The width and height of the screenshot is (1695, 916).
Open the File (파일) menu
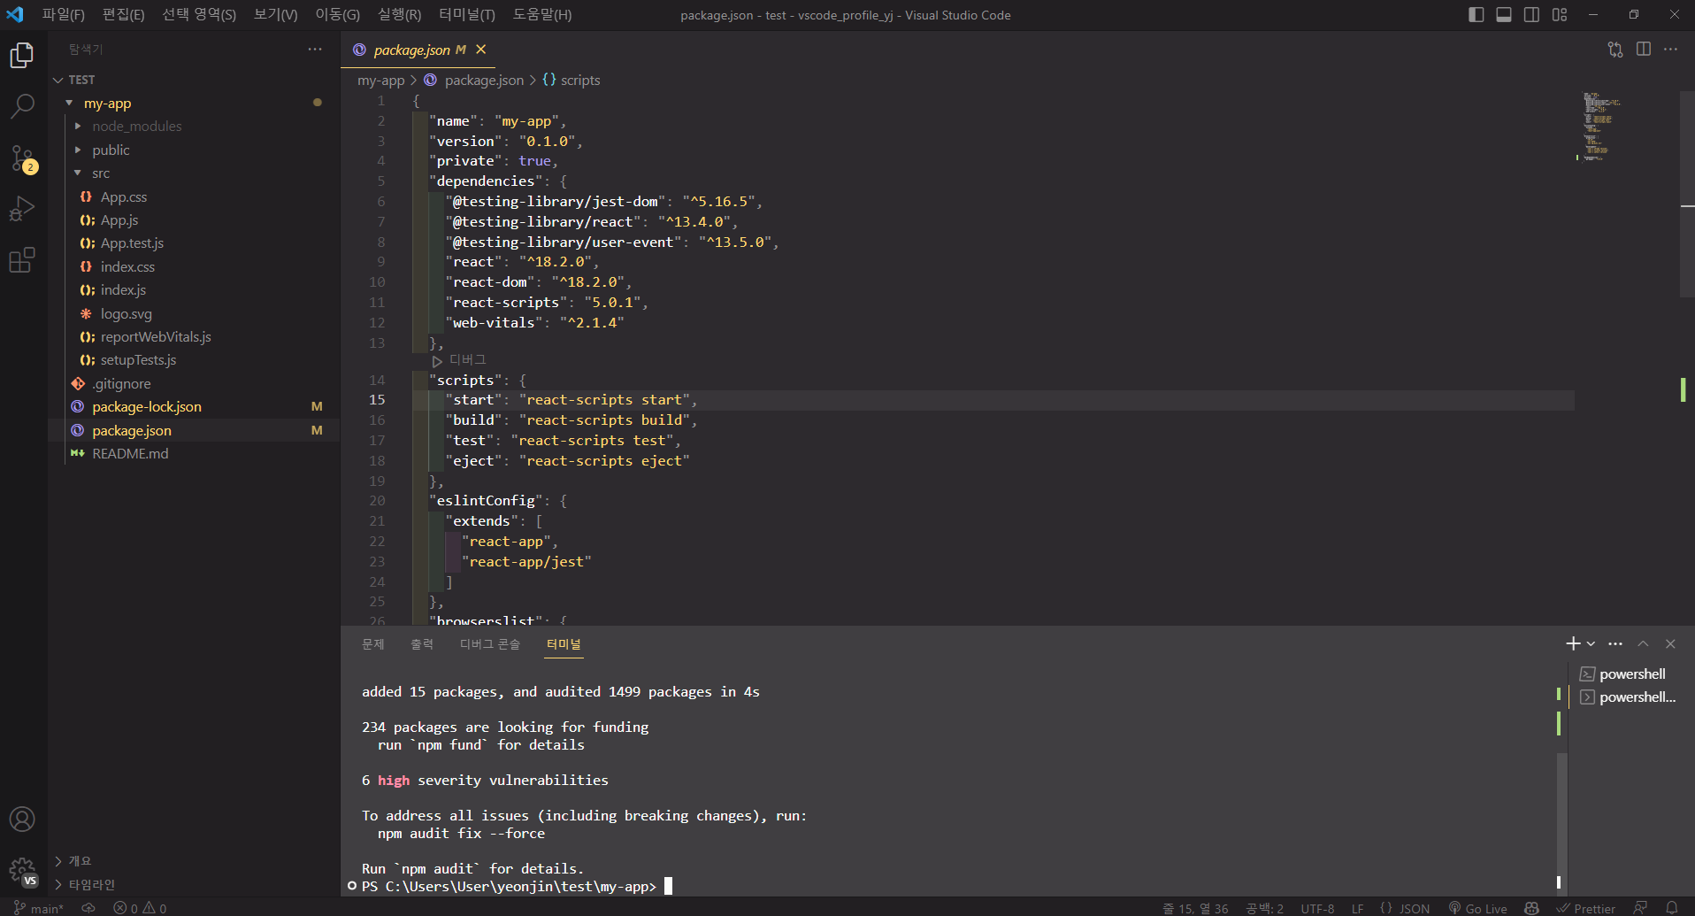[x=64, y=15]
